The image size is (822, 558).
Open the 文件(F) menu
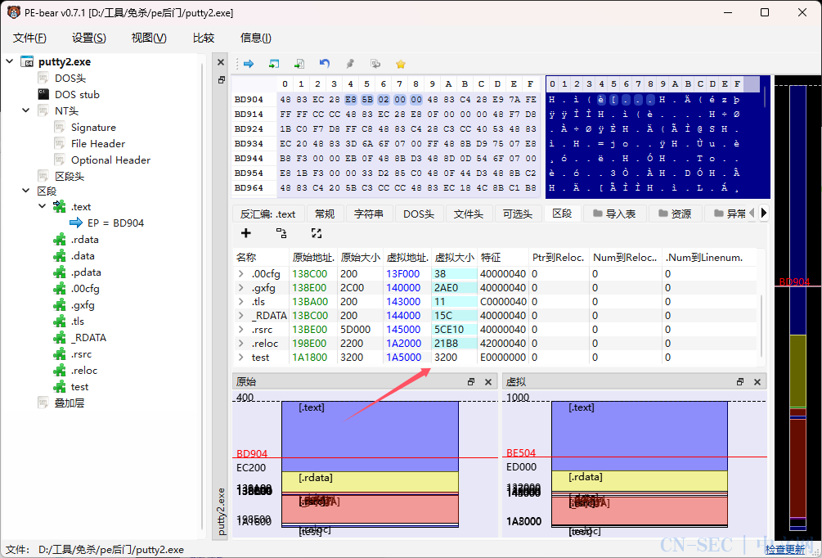(x=30, y=38)
